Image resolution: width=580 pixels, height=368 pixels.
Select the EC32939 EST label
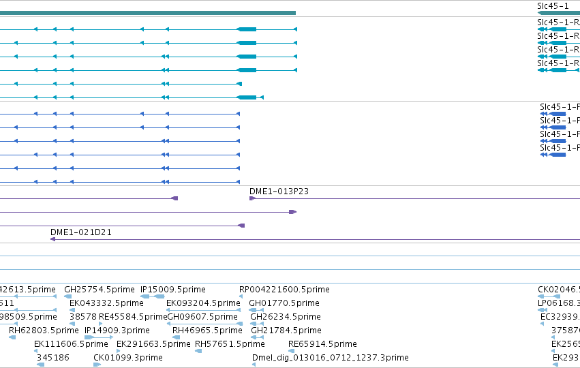pos(560,317)
